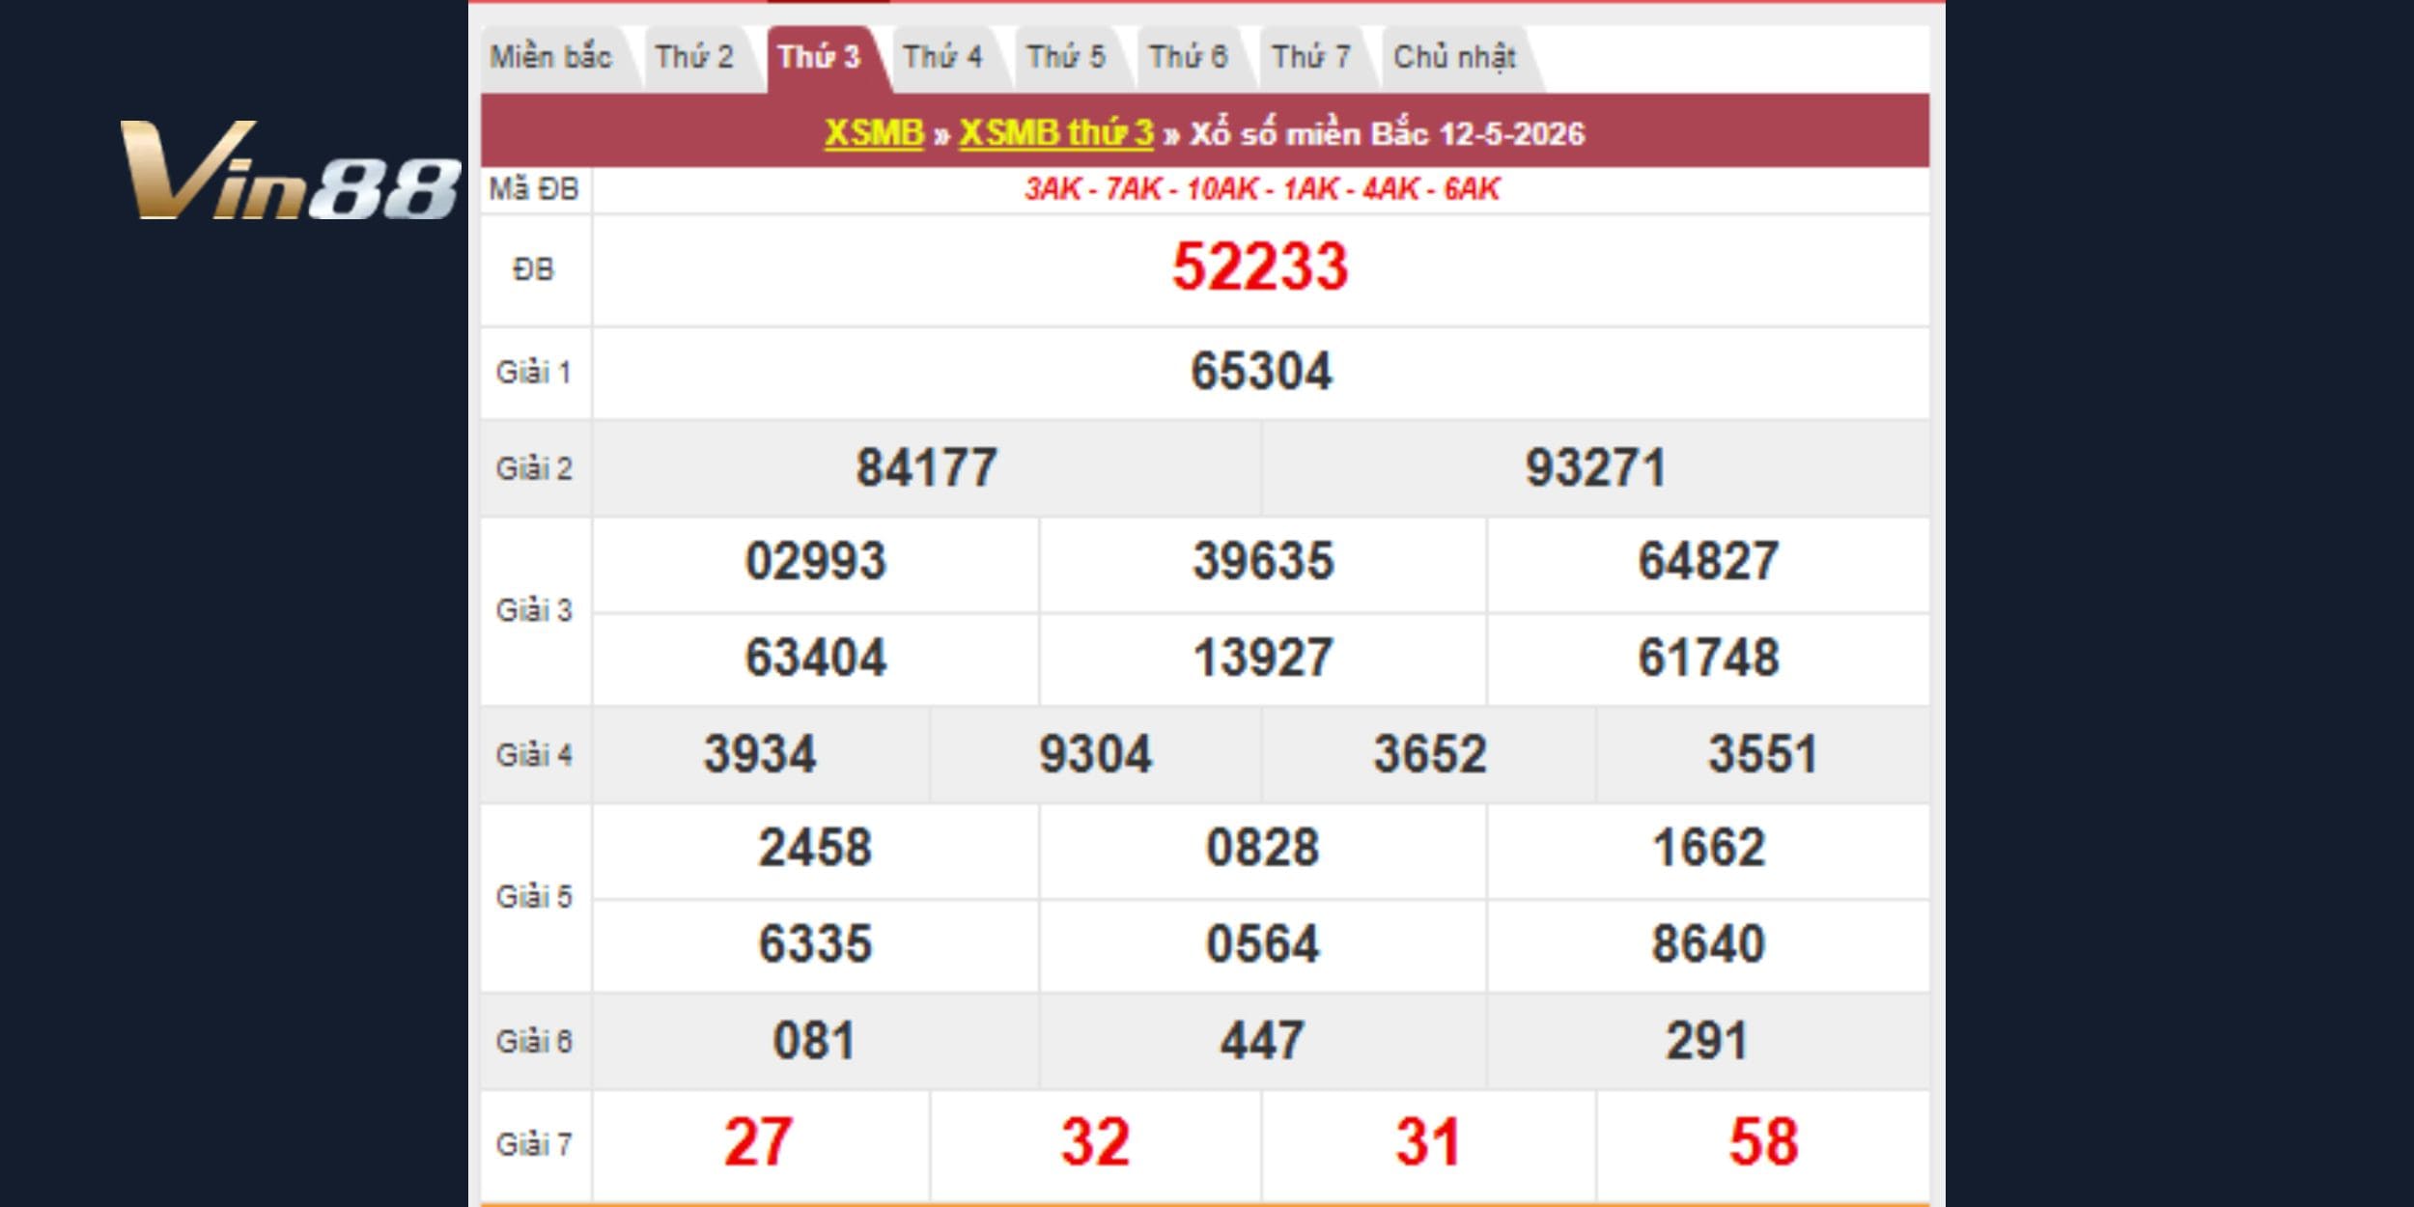Click the title text Xổ số miền Bắc 12-5-2026
Screen dimensions: 2414x1207
coord(1387,133)
